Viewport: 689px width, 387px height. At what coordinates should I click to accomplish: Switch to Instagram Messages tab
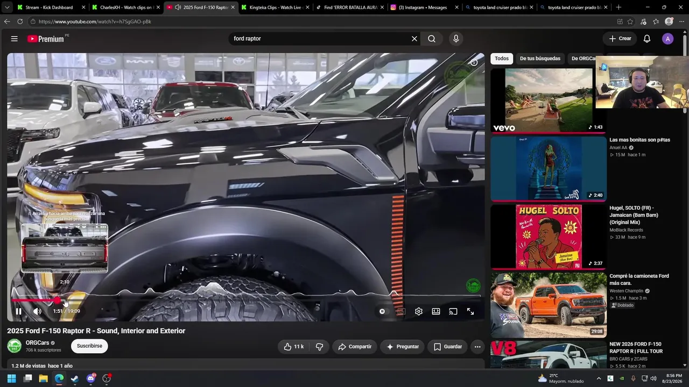424,8
